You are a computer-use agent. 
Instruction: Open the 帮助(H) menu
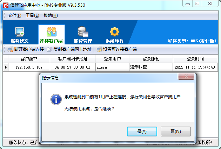pos(51,15)
